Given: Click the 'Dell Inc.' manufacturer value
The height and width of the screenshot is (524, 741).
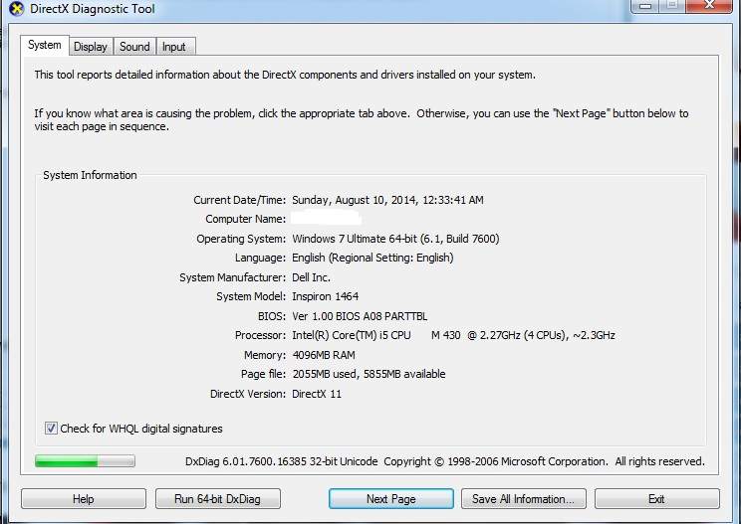Looking at the screenshot, I should click(x=311, y=277).
